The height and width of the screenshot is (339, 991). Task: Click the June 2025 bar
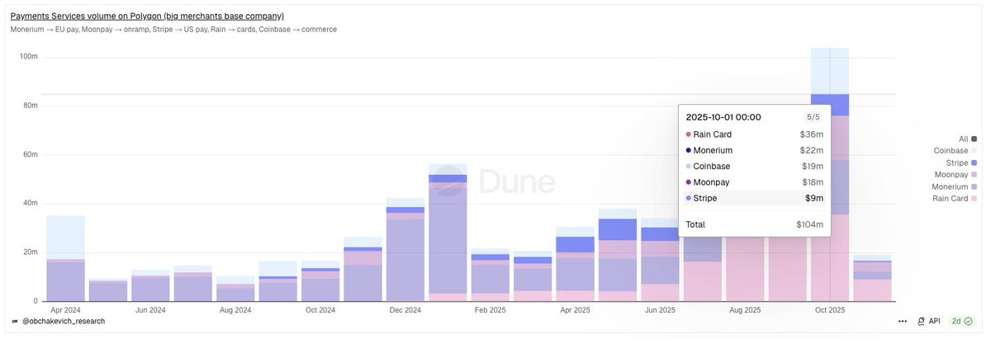coord(660,260)
